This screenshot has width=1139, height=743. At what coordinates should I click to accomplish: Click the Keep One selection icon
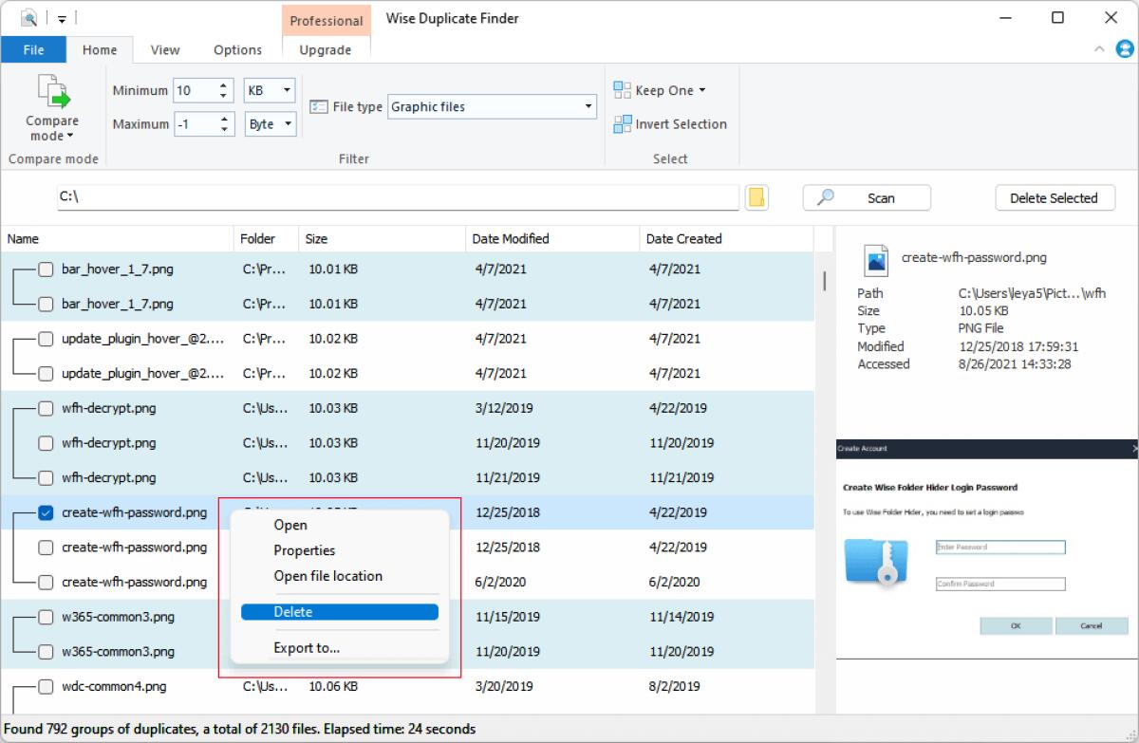click(x=624, y=89)
